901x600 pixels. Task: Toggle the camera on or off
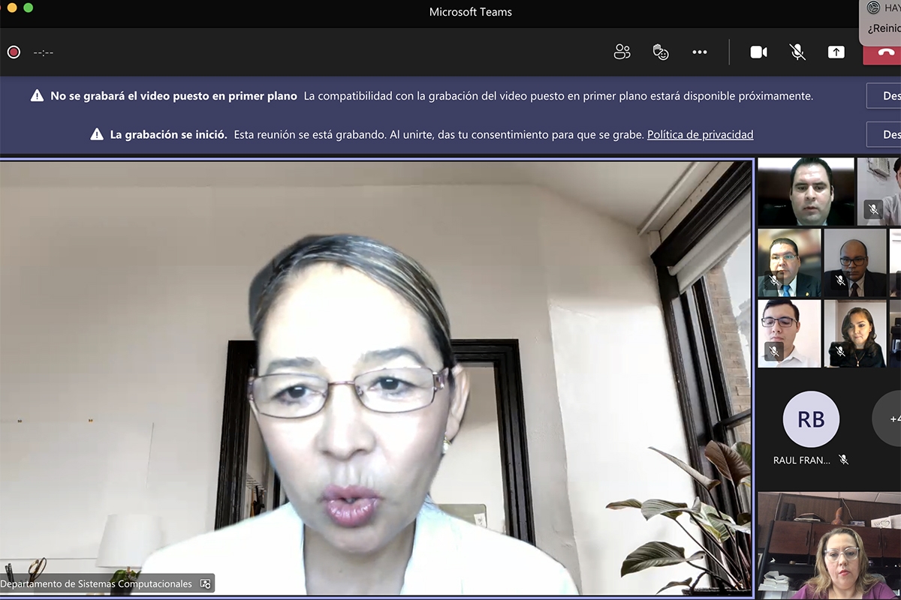(759, 52)
